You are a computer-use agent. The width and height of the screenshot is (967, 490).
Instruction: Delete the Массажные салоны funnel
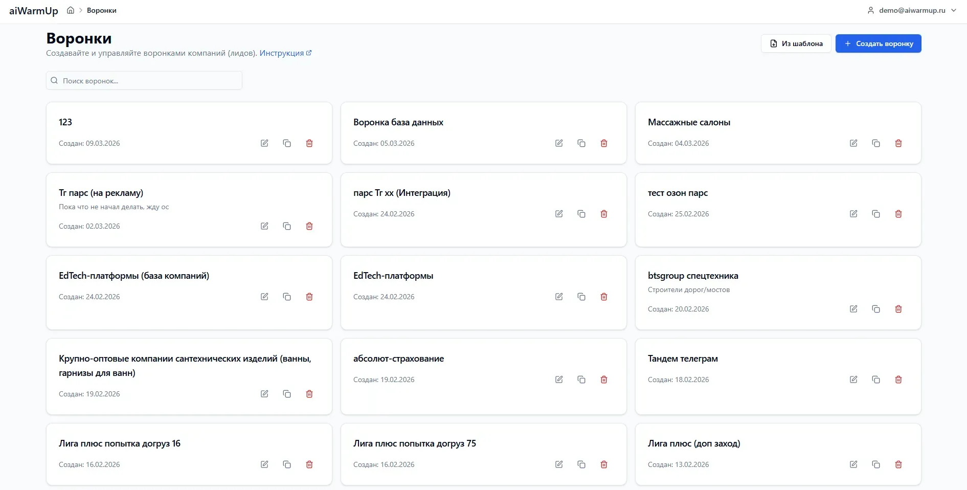pos(898,143)
